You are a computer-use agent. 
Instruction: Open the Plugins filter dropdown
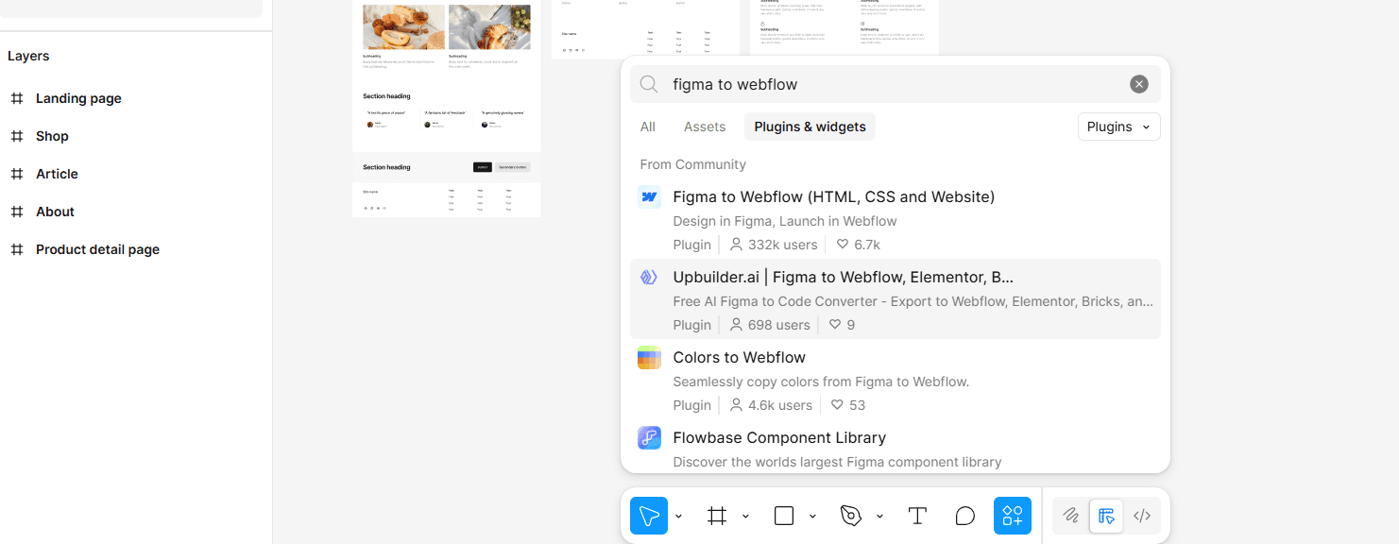point(1118,127)
